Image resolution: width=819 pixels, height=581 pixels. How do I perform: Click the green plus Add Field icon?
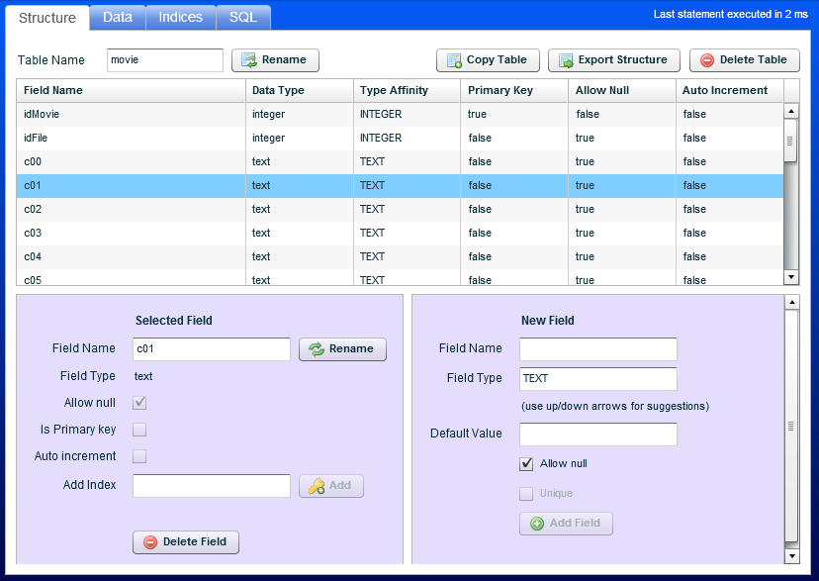pos(537,524)
